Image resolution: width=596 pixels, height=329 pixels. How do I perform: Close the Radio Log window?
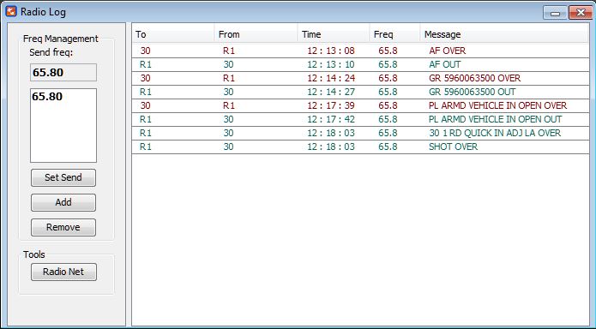pyautogui.click(x=581, y=13)
